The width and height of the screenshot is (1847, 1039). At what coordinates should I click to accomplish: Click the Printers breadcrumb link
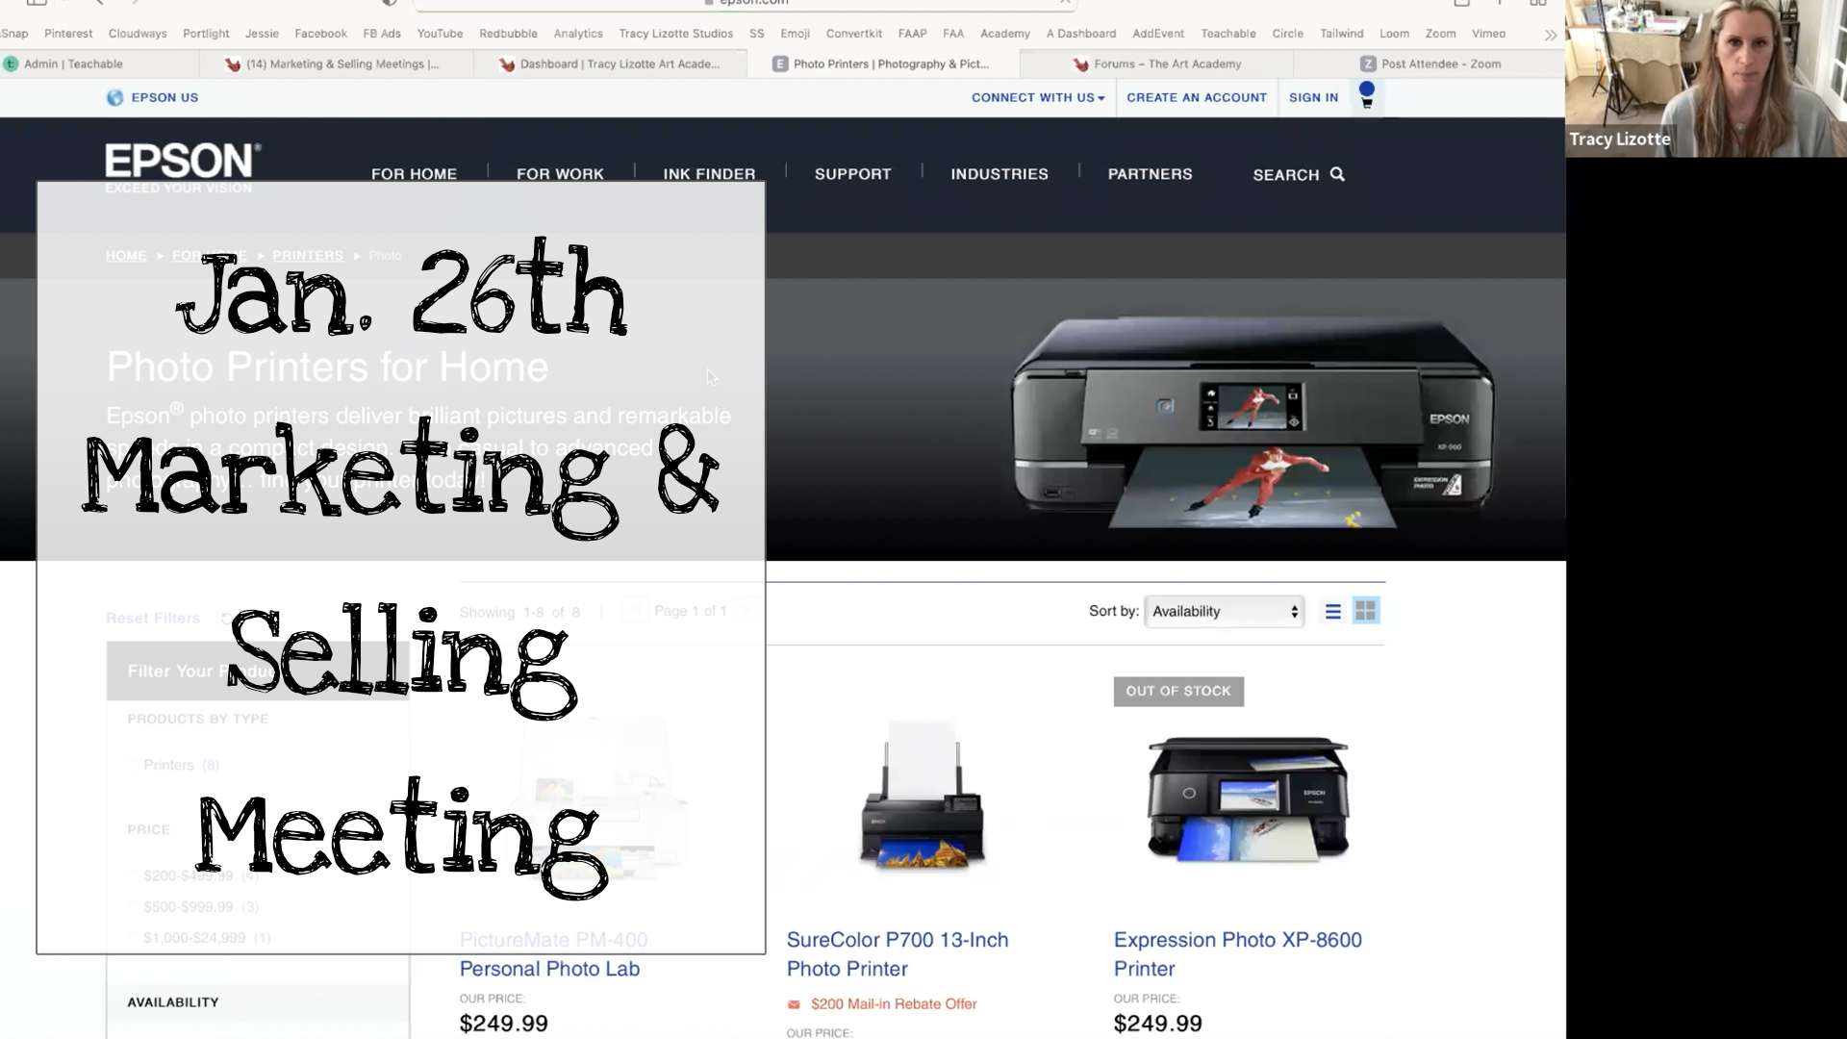coord(307,256)
